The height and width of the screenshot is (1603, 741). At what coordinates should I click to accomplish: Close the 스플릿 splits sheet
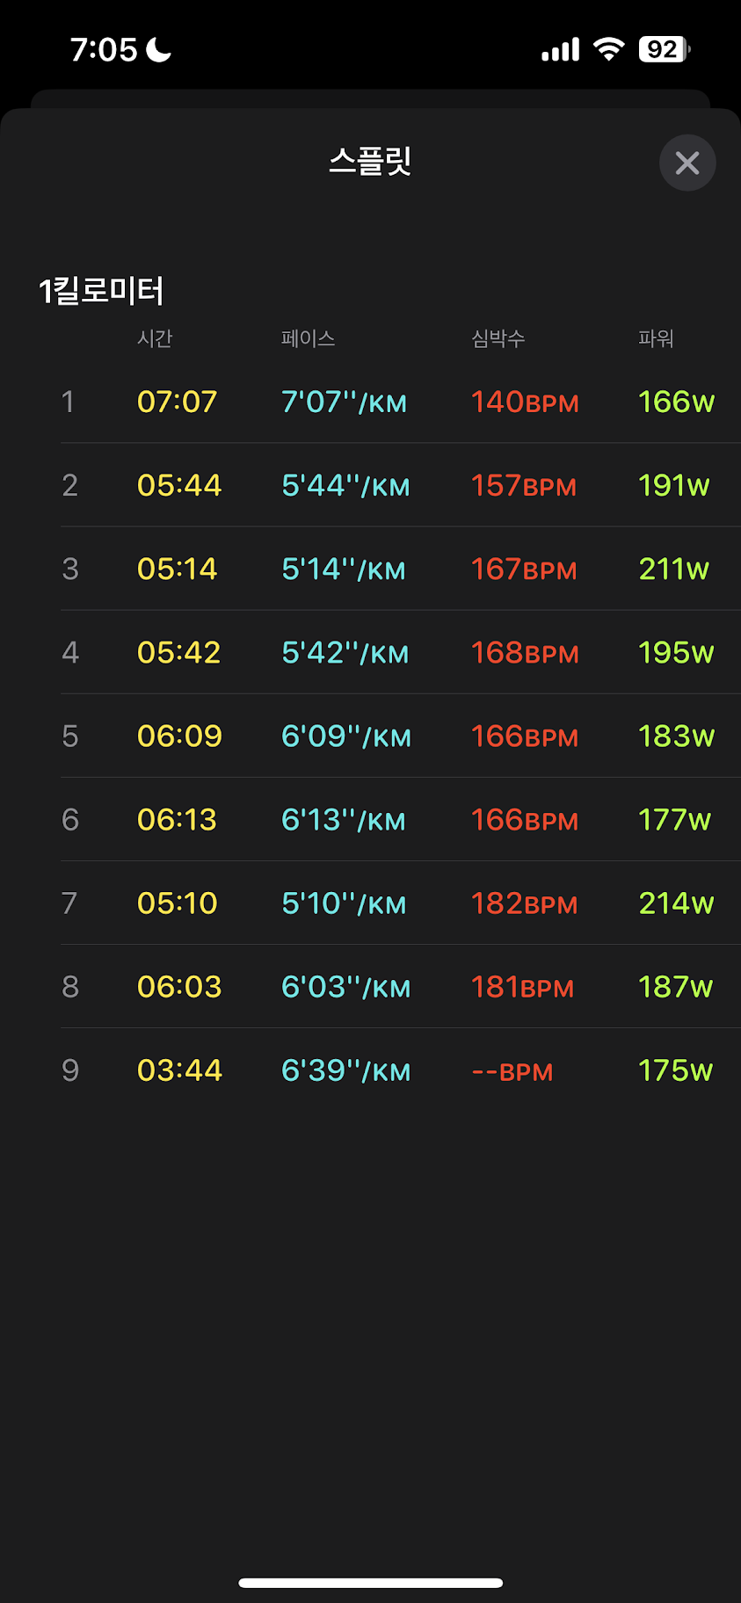tap(687, 163)
